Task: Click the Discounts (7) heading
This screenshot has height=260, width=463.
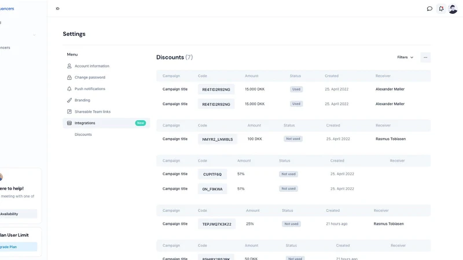Action: click(175, 57)
